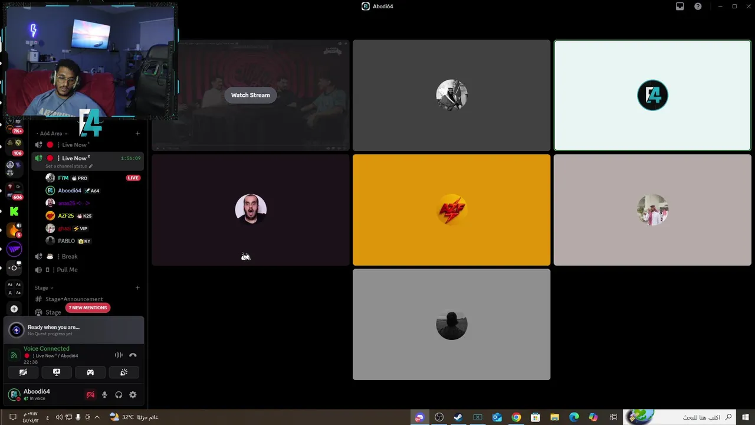Edit the 'Set a channel status' text
The height and width of the screenshot is (425, 755).
coord(69,166)
